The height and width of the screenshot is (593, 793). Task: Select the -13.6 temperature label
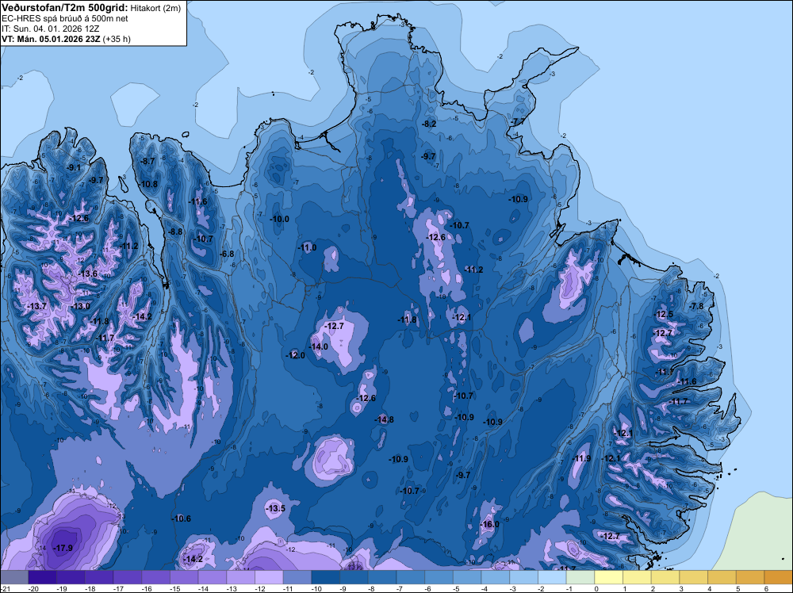88,274
